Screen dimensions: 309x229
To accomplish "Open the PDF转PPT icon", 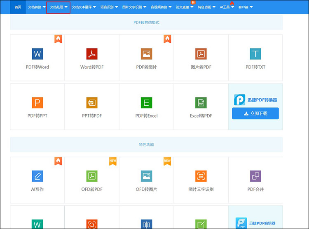I will [37, 103].
